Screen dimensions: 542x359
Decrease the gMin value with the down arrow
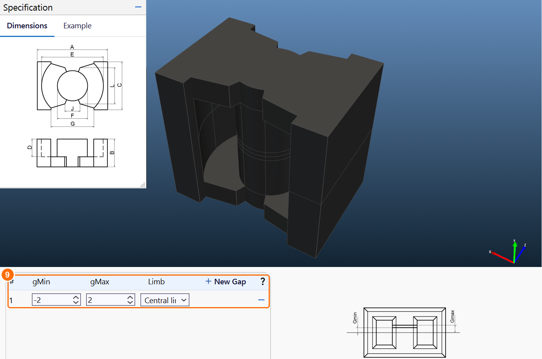pos(76,302)
